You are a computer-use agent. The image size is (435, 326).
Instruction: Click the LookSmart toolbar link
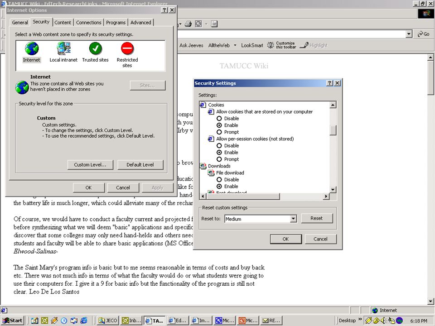pos(252,45)
